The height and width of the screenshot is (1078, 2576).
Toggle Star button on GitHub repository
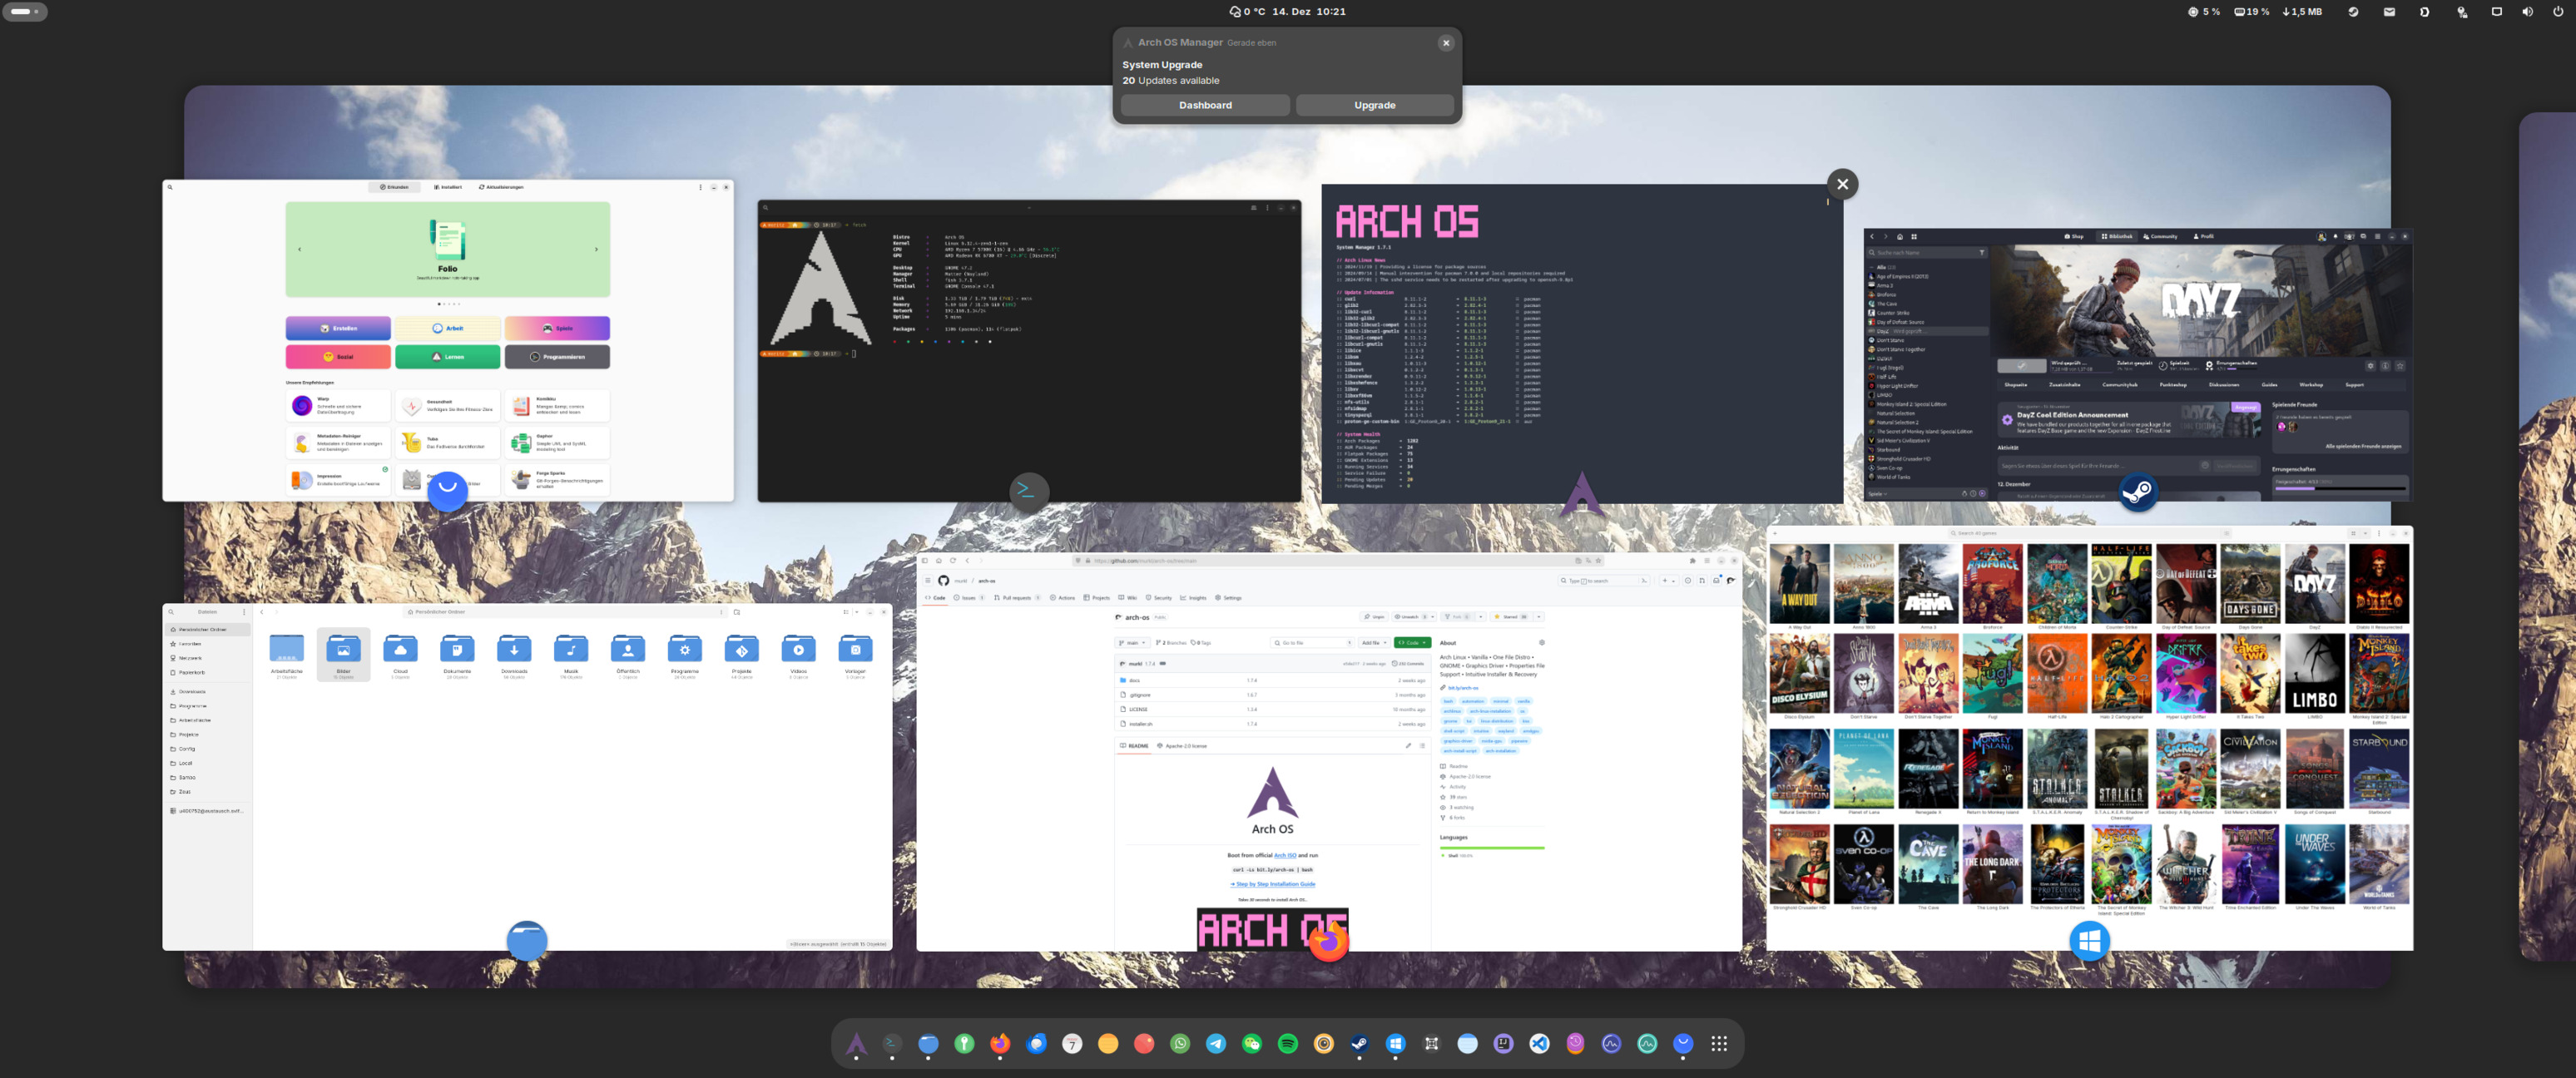pos(1512,617)
